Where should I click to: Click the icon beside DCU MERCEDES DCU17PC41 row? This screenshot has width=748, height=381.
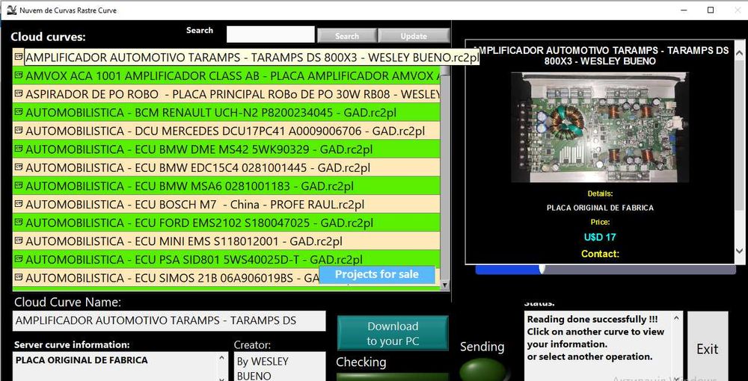pyautogui.click(x=19, y=130)
